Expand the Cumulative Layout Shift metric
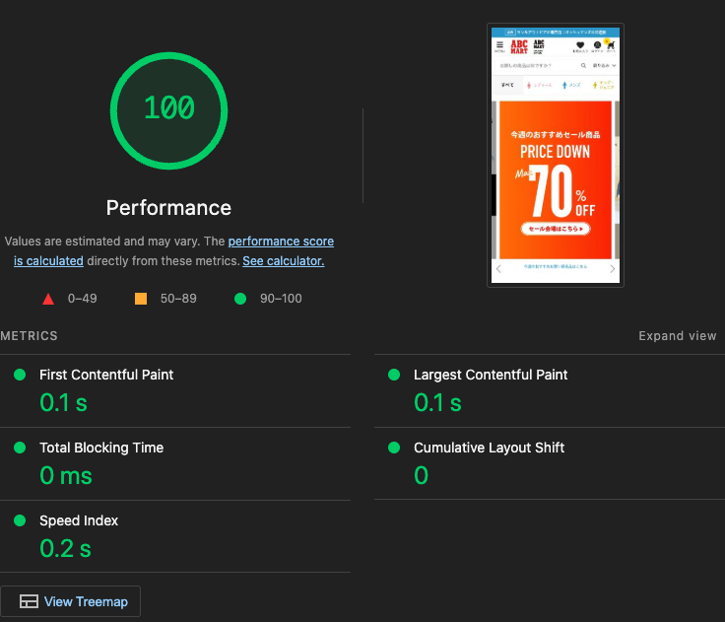 (550, 463)
